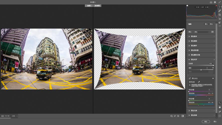Copy settings to before view icon

pos(178,116)
